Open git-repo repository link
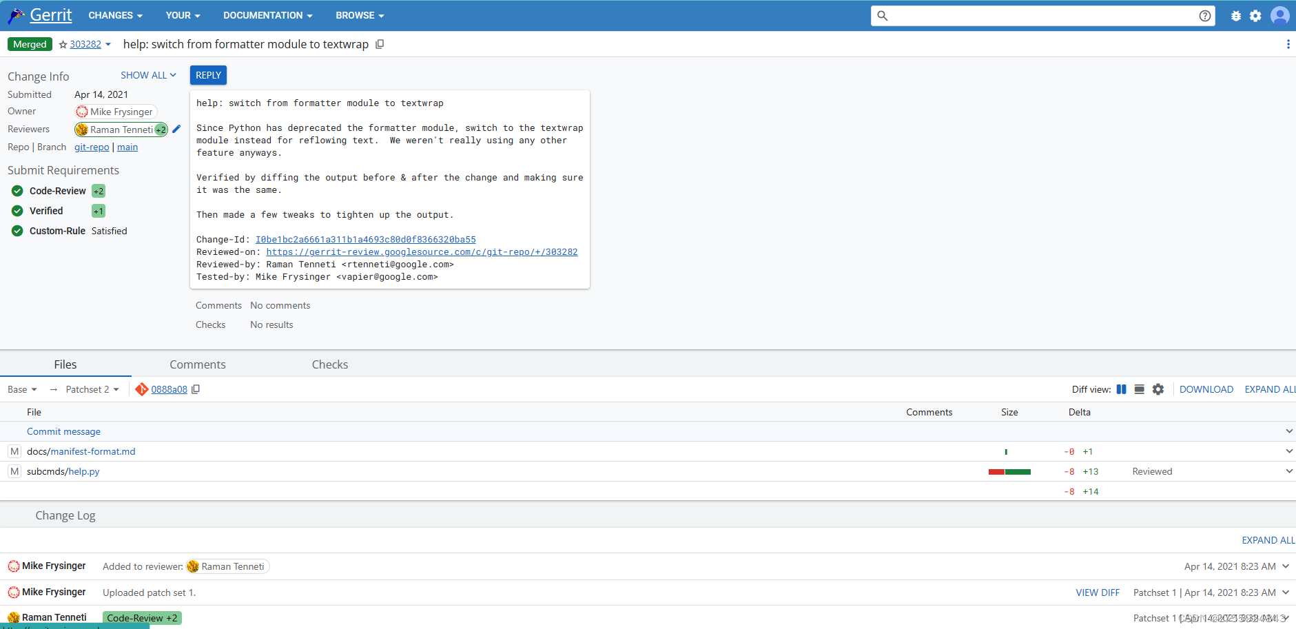Viewport: 1296px width, 629px height. coord(92,147)
